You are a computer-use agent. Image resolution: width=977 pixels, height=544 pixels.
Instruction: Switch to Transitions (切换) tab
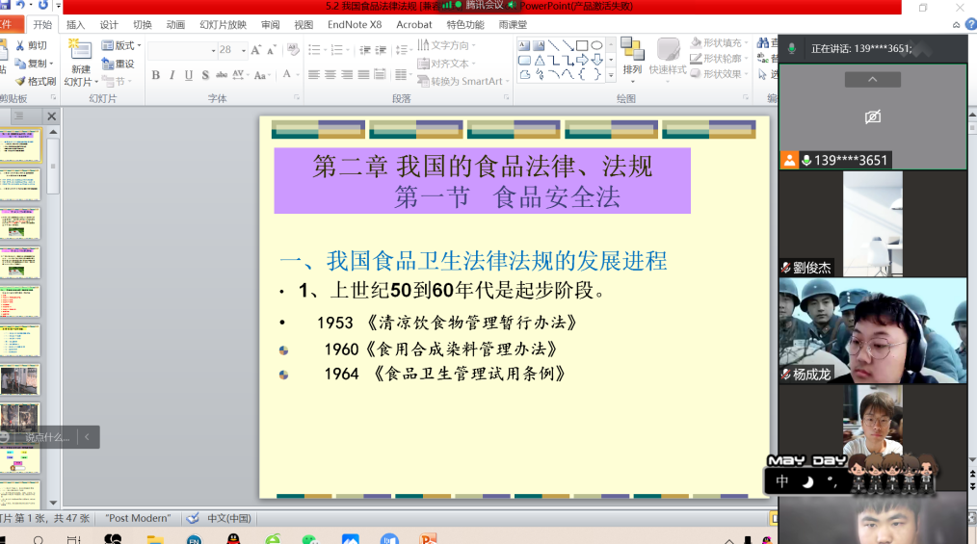point(142,25)
